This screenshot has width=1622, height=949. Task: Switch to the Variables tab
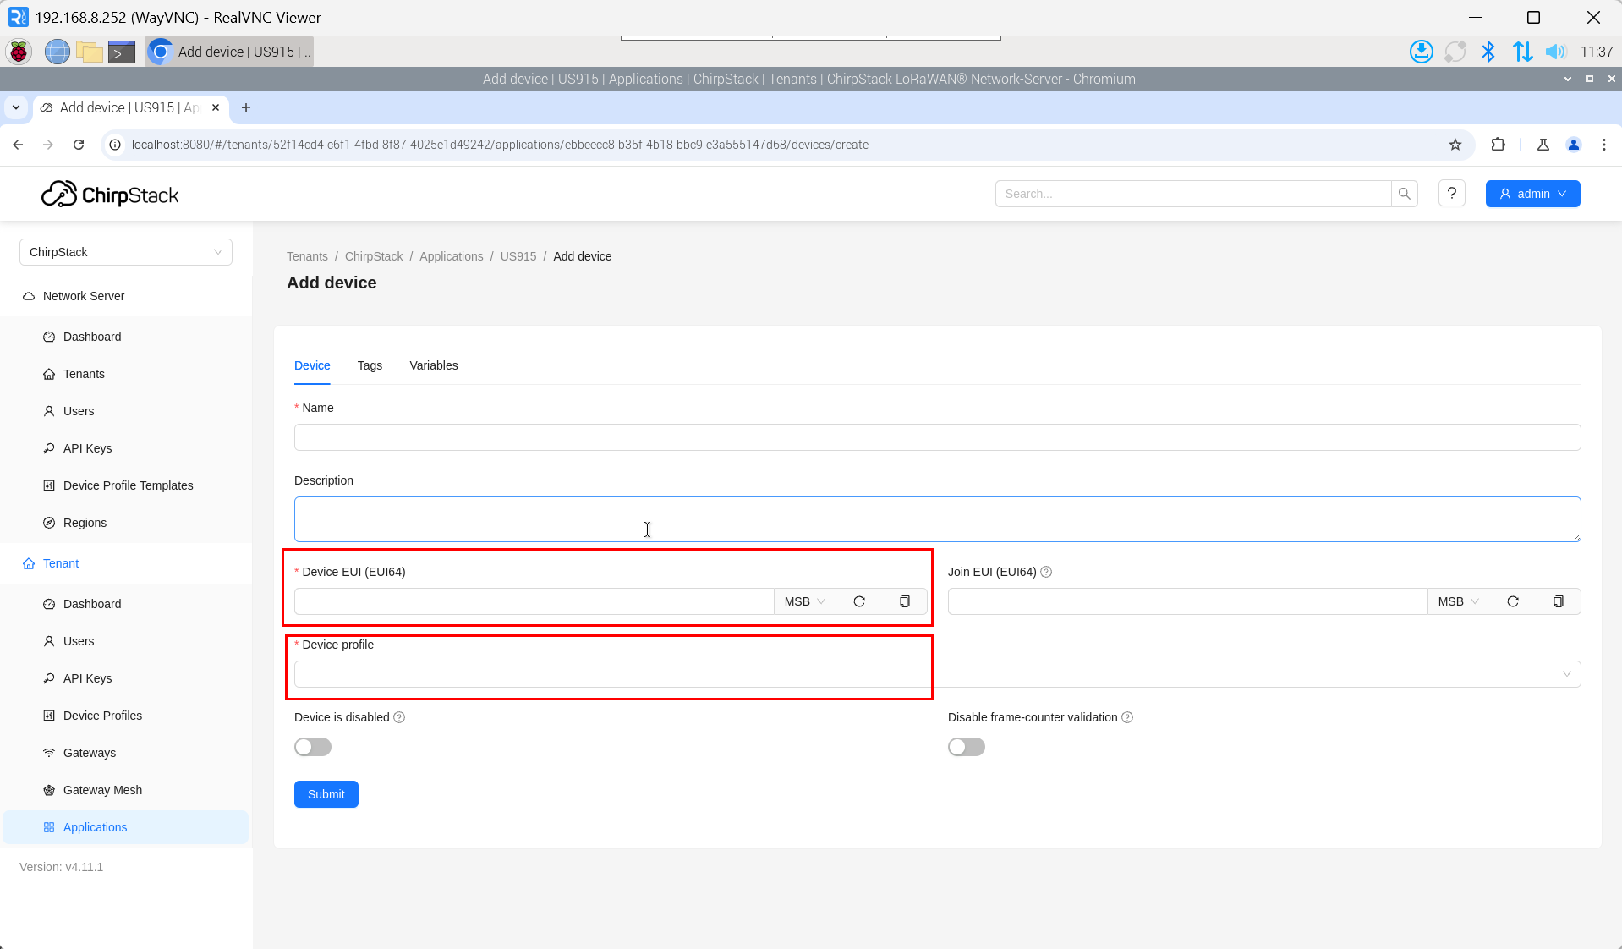point(433,365)
